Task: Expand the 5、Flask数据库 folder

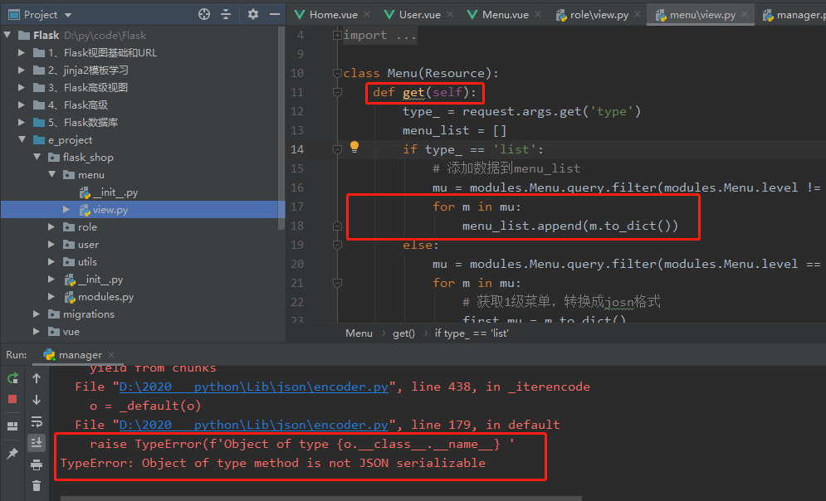Action: pos(21,122)
